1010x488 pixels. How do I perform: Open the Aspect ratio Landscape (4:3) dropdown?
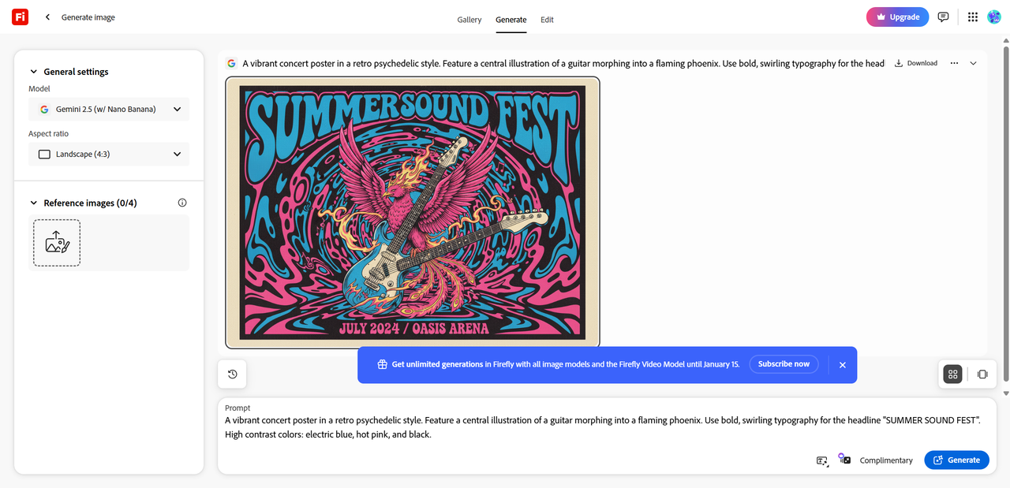109,155
